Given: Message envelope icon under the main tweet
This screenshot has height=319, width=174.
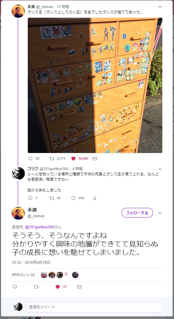Looking at the screenshot, I should click(79, 287).
